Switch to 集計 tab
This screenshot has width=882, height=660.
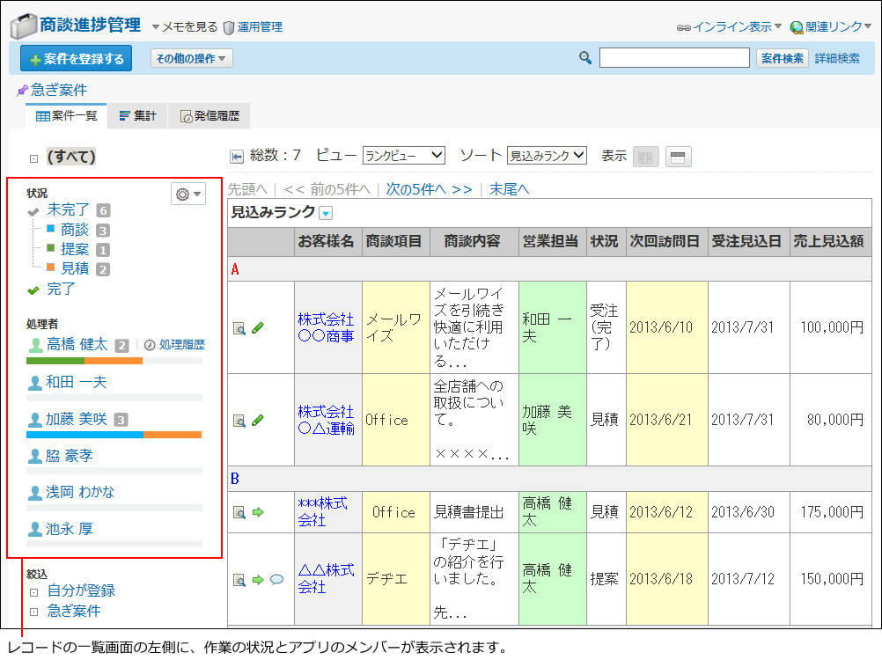coord(137,116)
